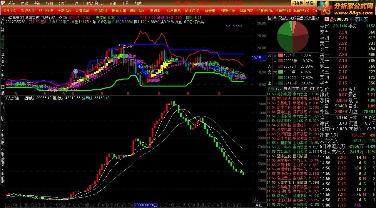This screenshot has height=208, width=376.
Task: Open 贵重金属 toolbar button
Action: tap(119, 11)
